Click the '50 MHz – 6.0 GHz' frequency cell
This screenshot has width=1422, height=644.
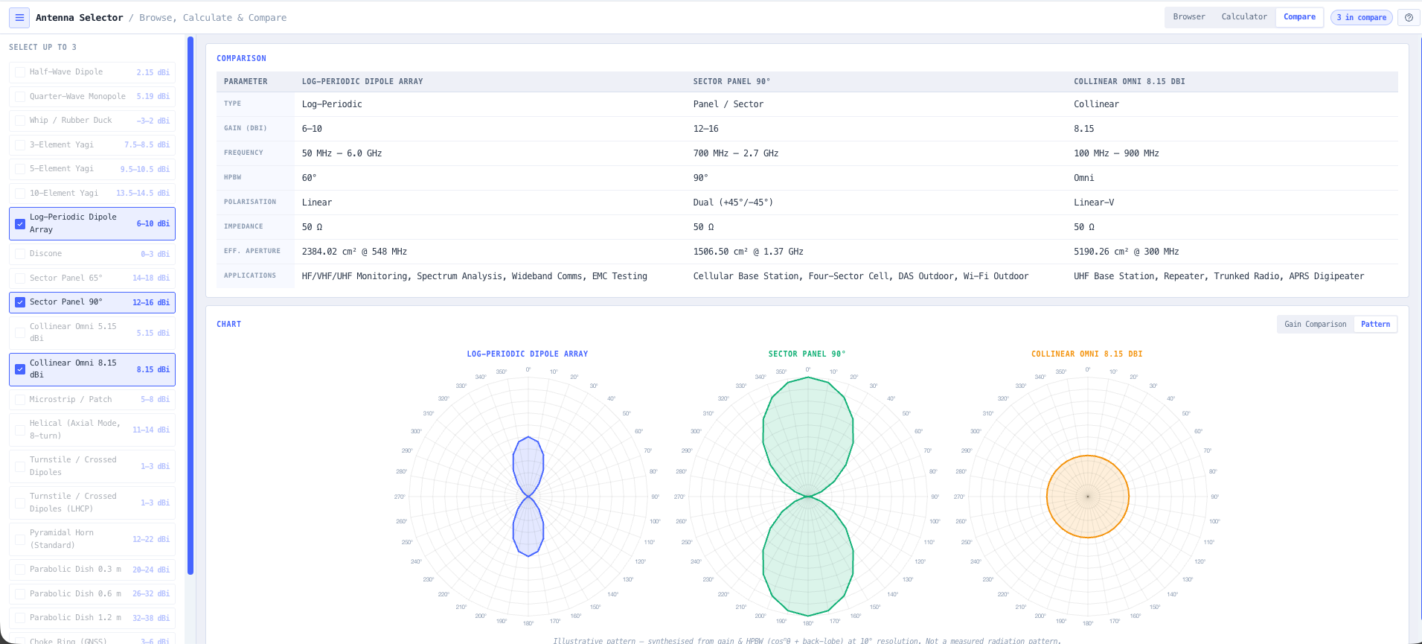pyautogui.click(x=342, y=153)
